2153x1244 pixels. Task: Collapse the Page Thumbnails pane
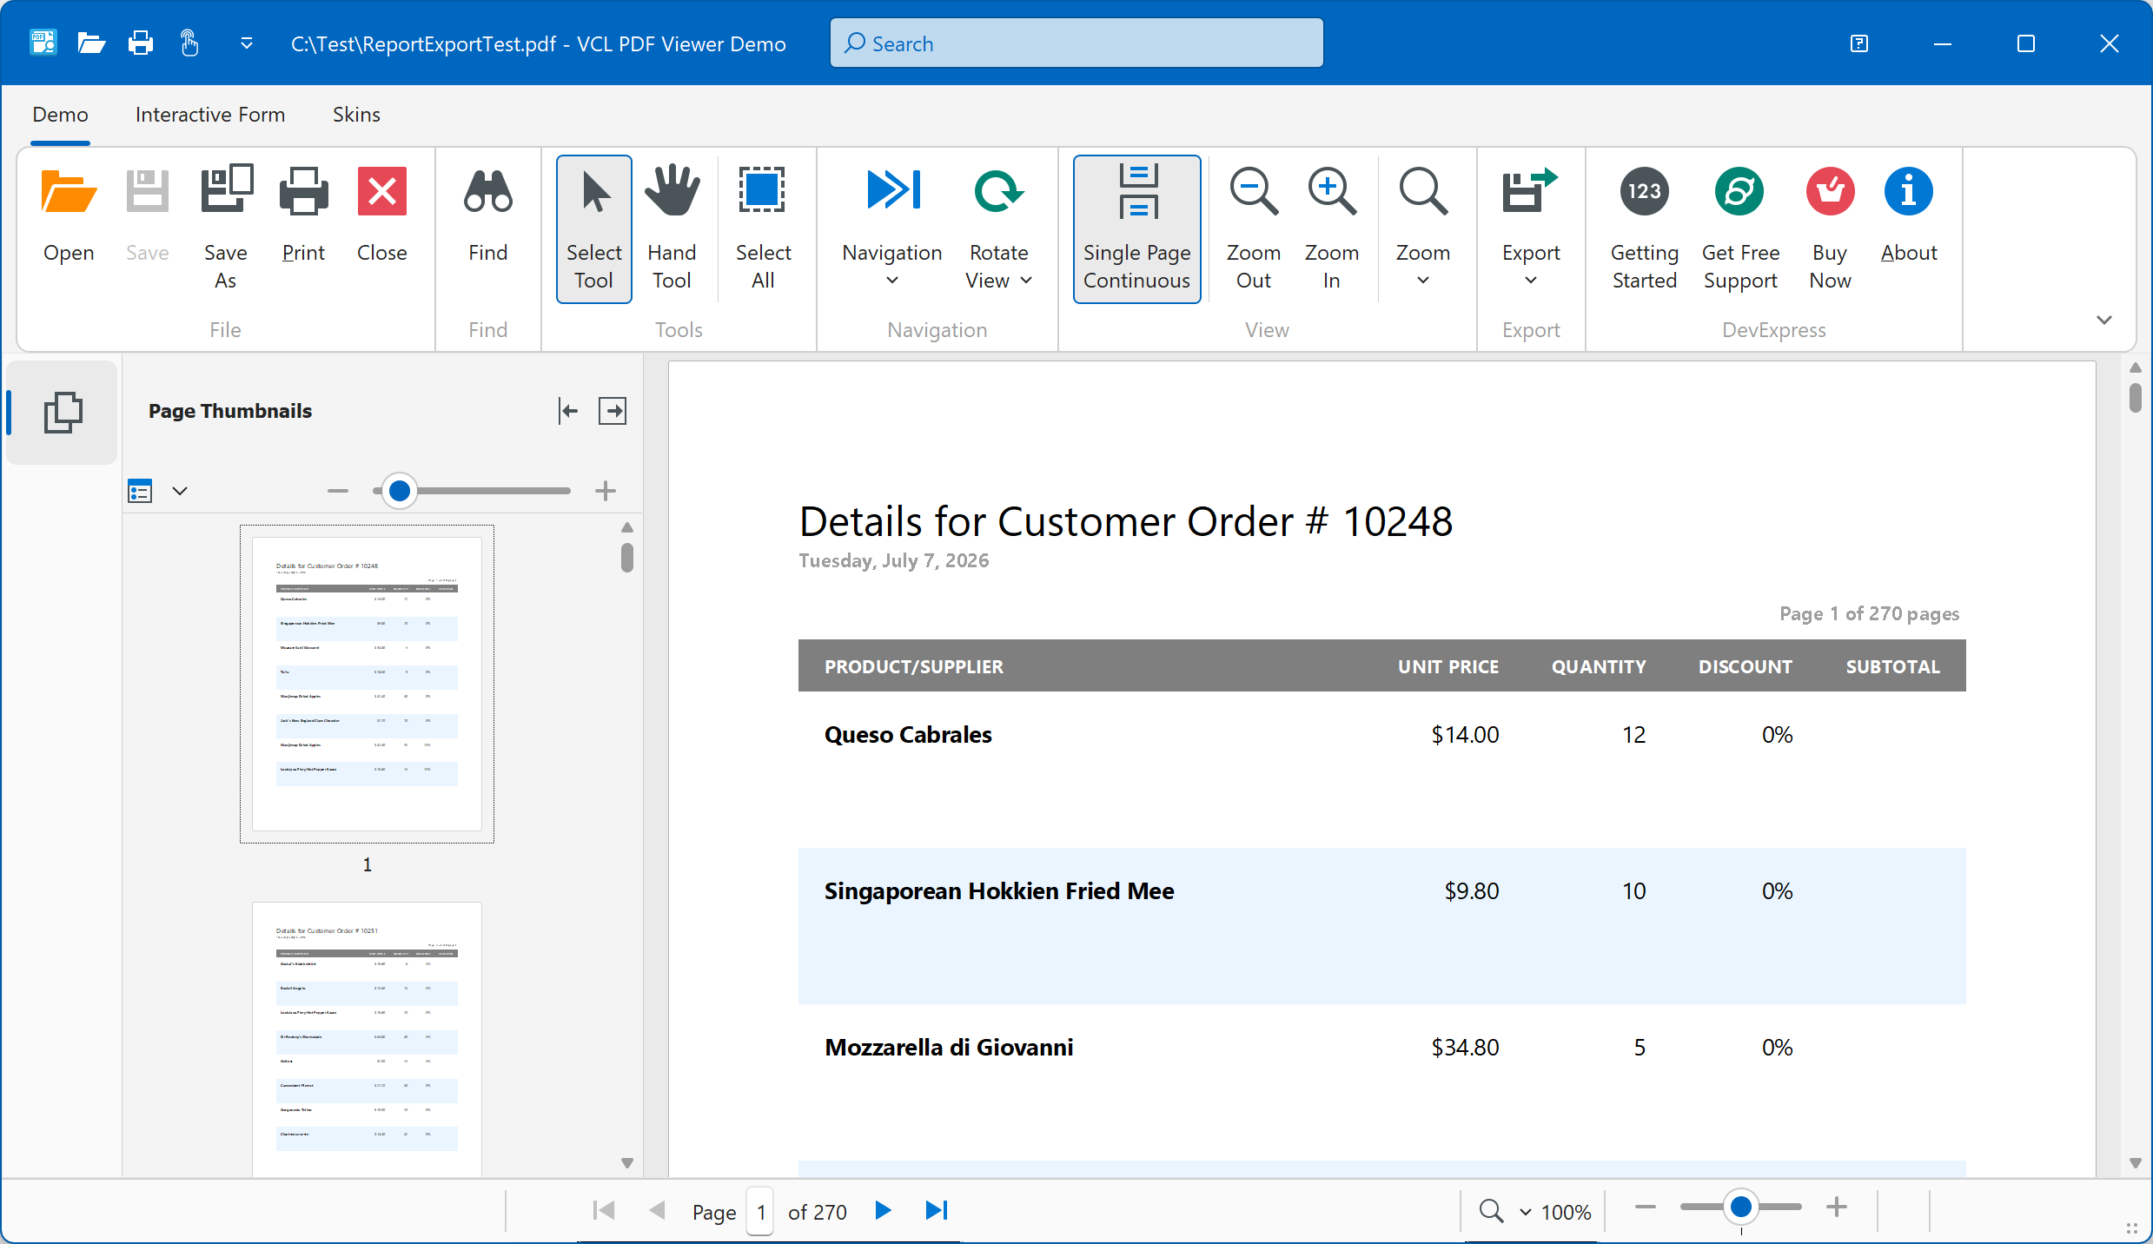click(x=567, y=411)
